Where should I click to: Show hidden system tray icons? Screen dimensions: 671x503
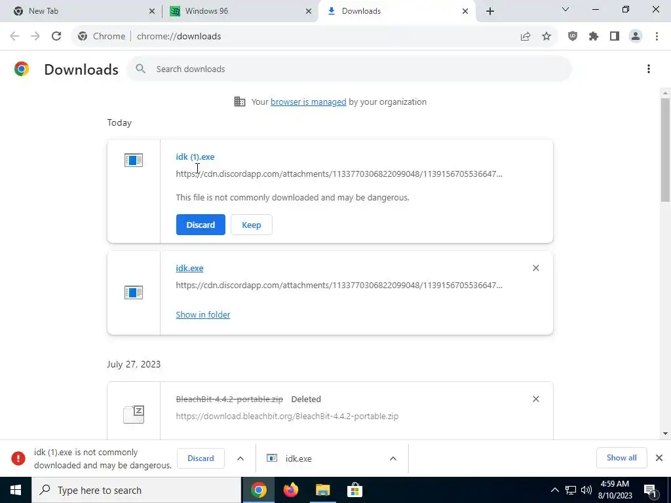554,490
